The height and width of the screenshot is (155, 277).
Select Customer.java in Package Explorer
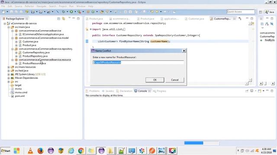point(30,42)
